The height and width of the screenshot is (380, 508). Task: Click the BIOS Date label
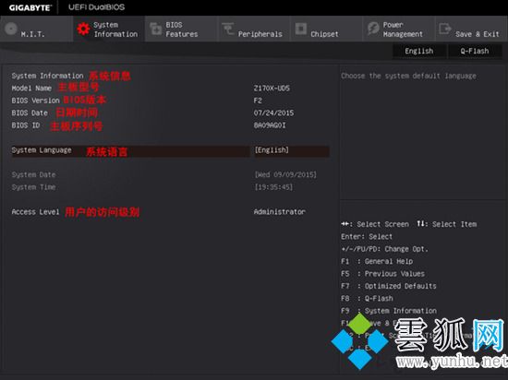coord(30,113)
